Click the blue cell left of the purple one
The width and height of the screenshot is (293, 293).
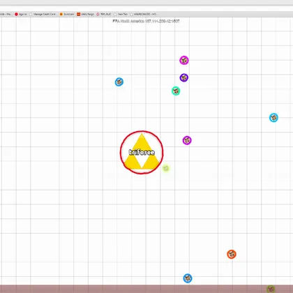(119, 82)
